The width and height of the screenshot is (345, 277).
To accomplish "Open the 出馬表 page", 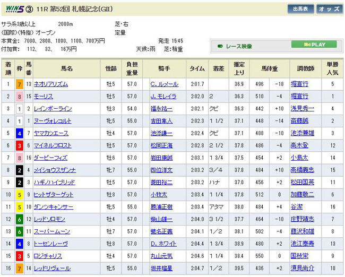I will tap(300, 9).
